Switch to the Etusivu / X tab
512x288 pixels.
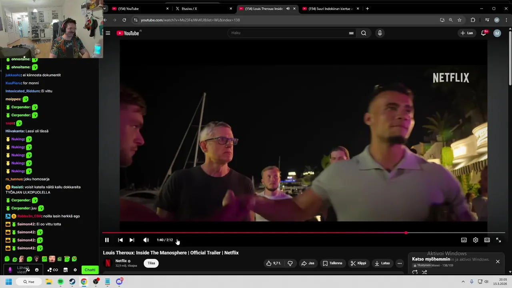click(x=203, y=8)
